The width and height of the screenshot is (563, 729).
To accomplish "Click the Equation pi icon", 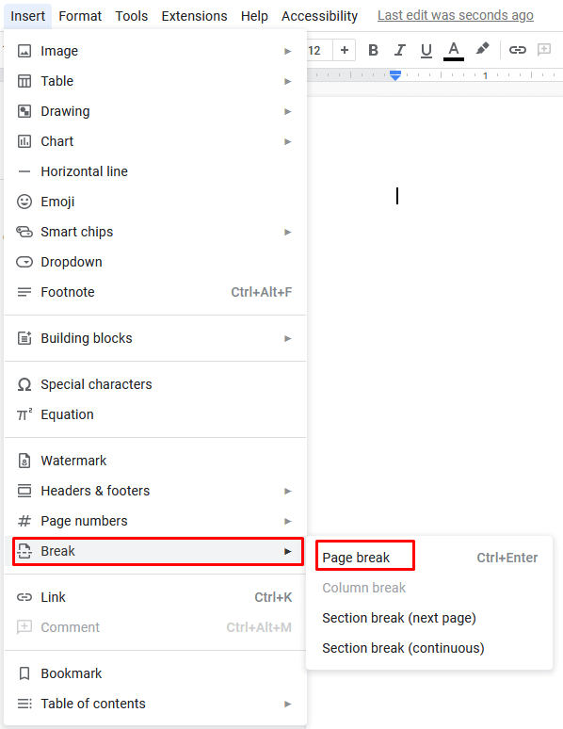I will click(x=24, y=413).
